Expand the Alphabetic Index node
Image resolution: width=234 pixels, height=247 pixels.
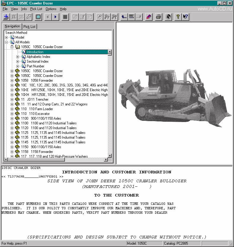pos(17,57)
